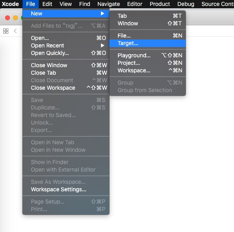
Task: Click Open Quickly... menu item
Action: [66, 53]
